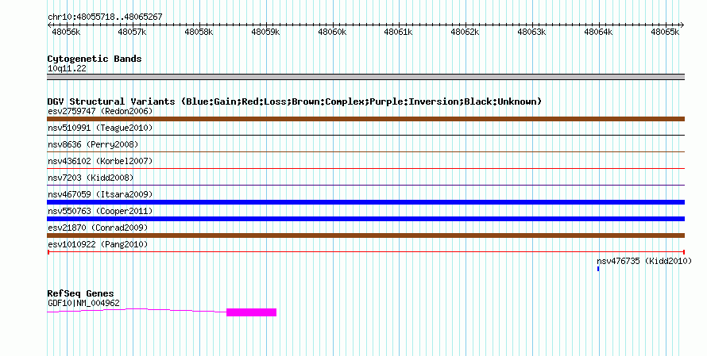Click the chr10:48055718..48065267 coordinate label
This screenshot has height=356, width=707.
(105, 17)
